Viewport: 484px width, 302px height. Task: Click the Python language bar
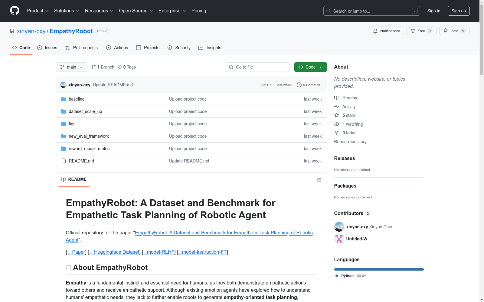point(379,269)
